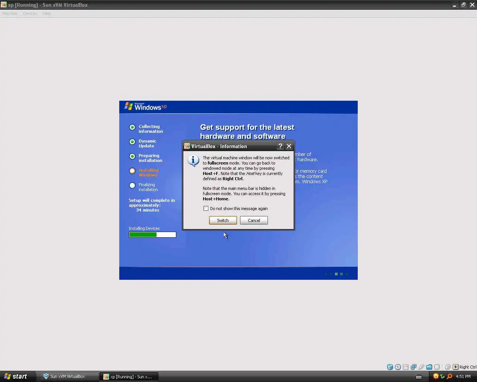Click the network adapters status icon

pyautogui.click(x=414, y=367)
